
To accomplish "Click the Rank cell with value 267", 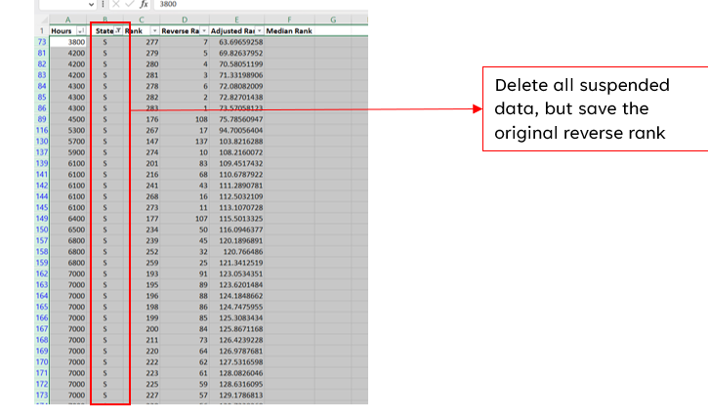I will pyautogui.click(x=142, y=130).
